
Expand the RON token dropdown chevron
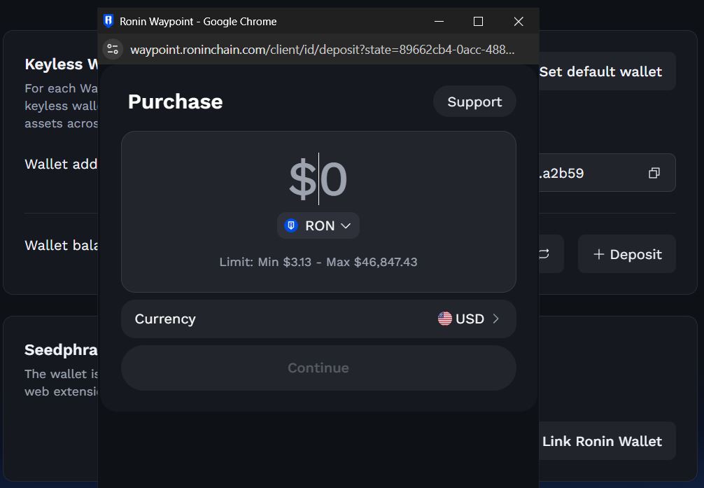pyautogui.click(x=345, y=225)
